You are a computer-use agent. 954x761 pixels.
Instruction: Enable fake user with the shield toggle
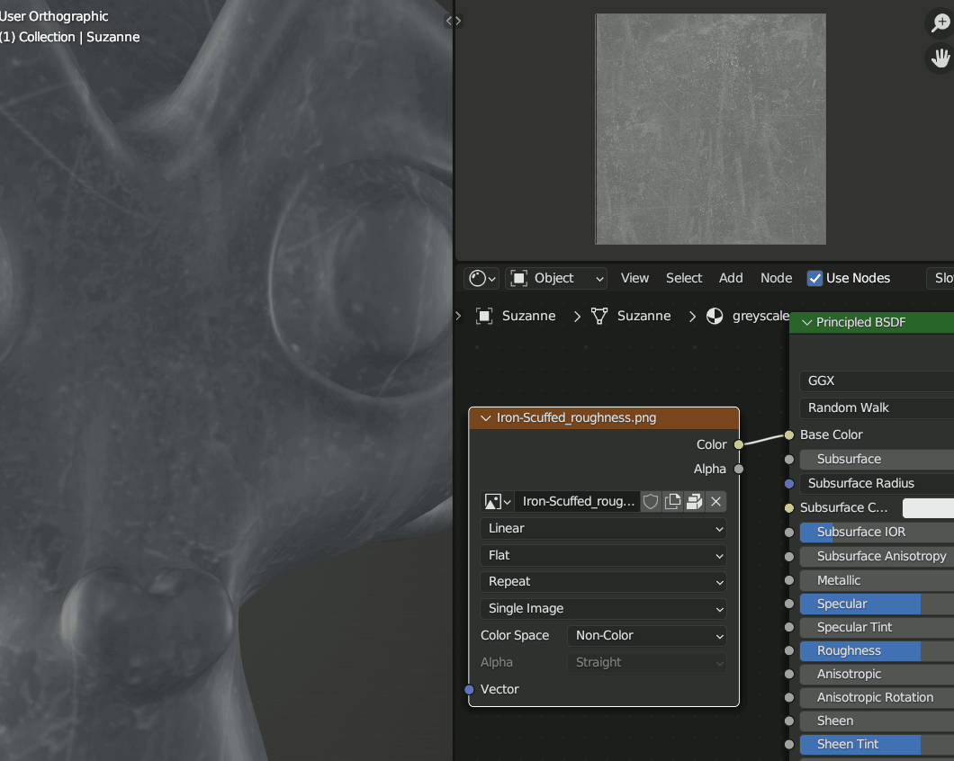click(650, 501)
